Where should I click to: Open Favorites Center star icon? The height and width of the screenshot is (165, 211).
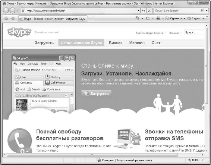(6, 18)
